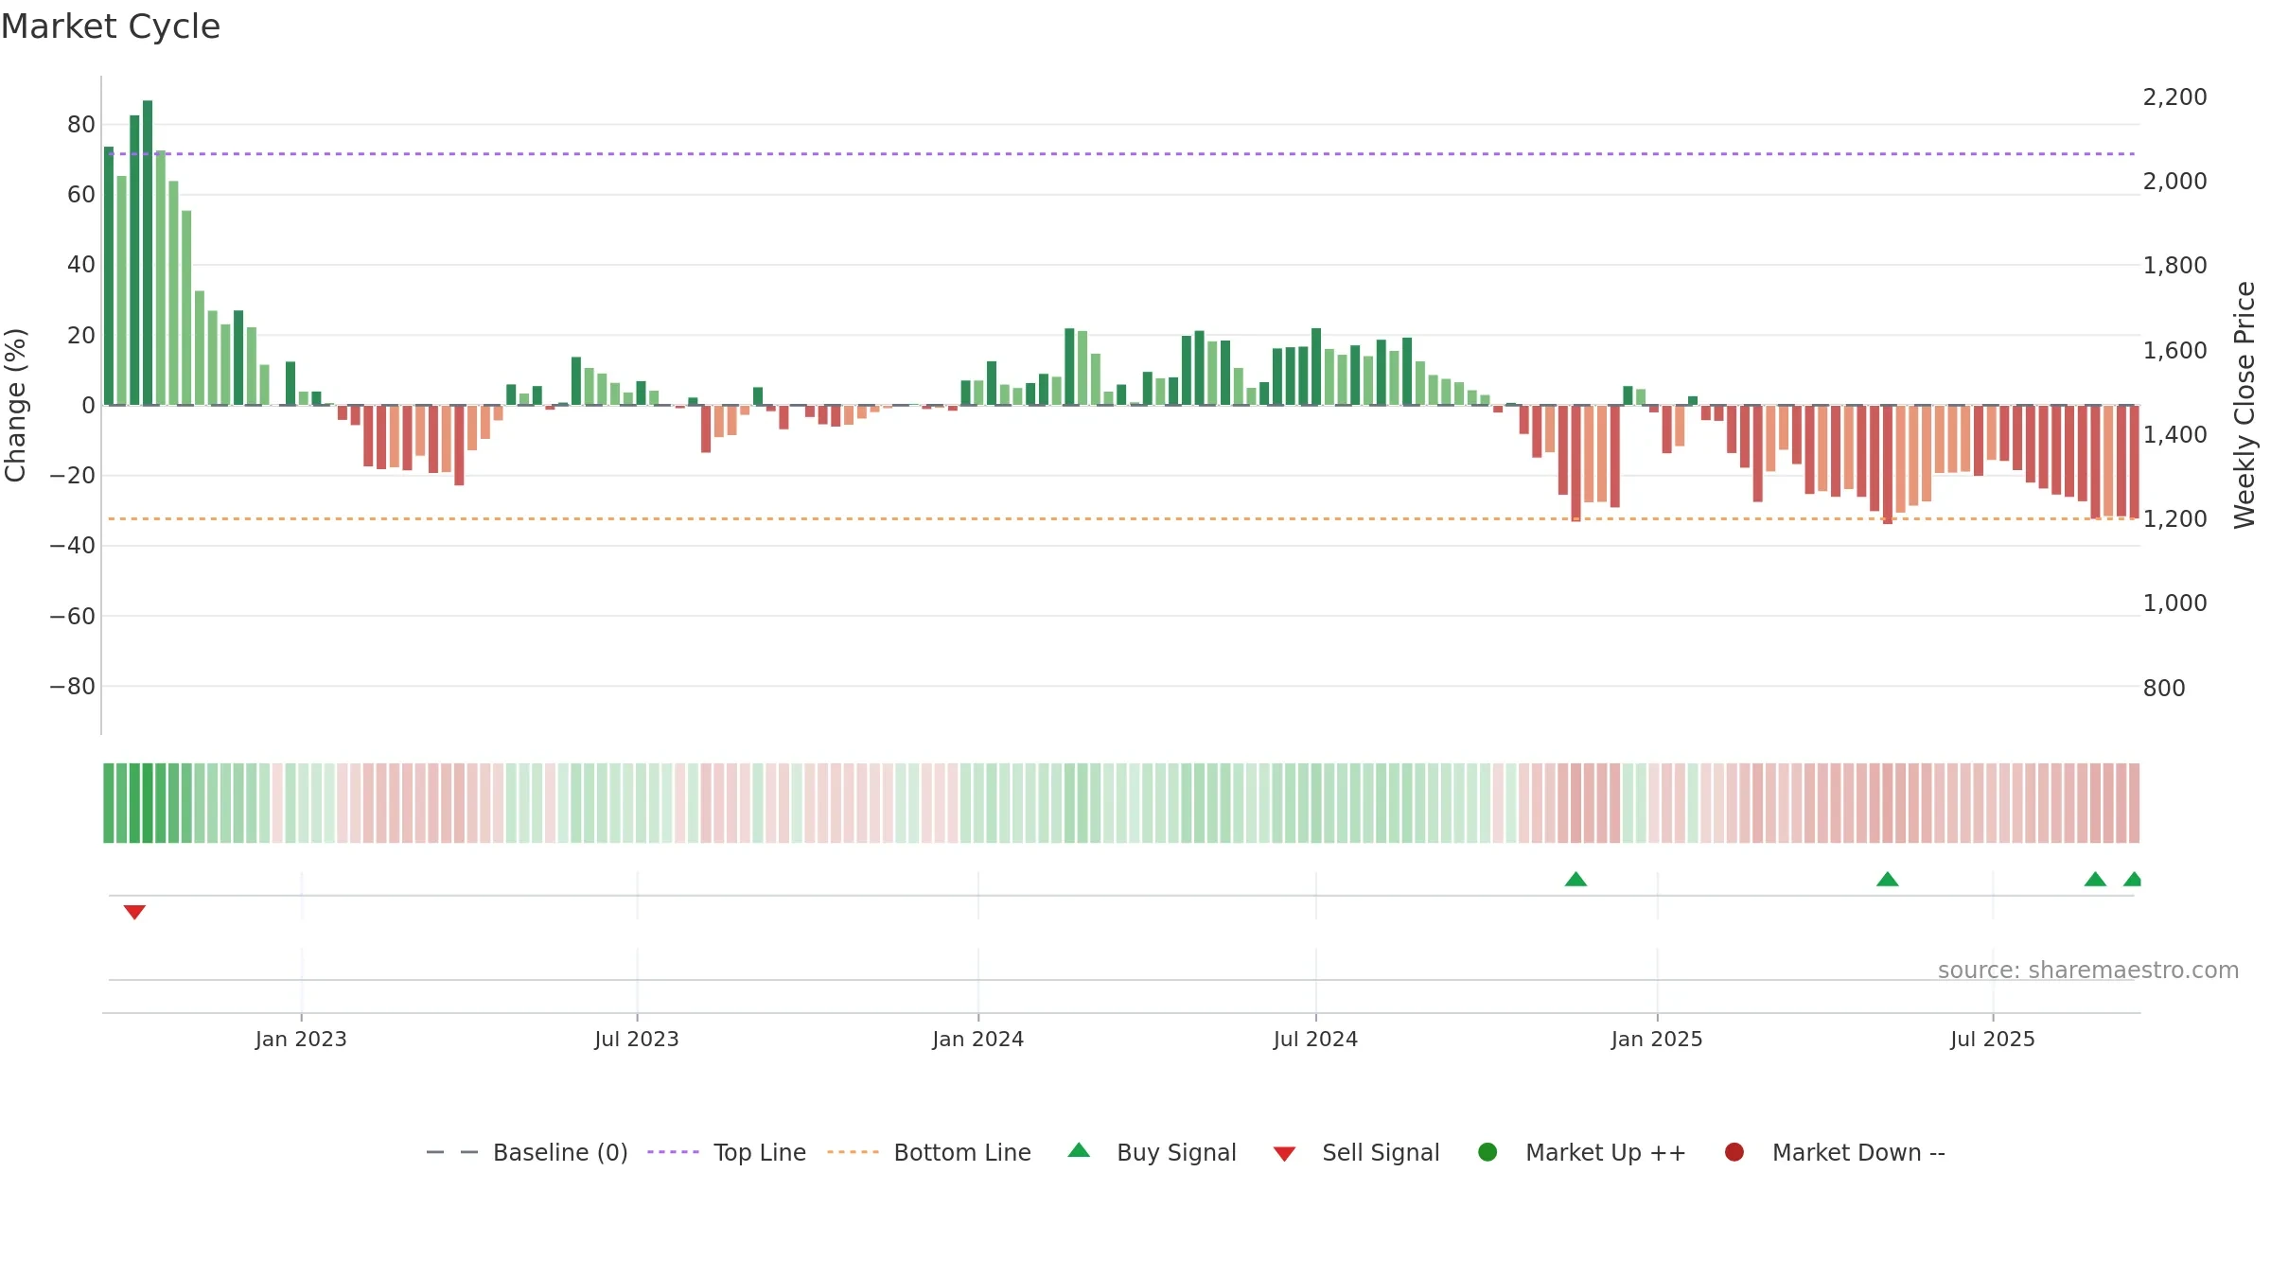Toggle the Sell Signal legend entry
Screen dimensions: 2271x1277
pos(1356,1152)
